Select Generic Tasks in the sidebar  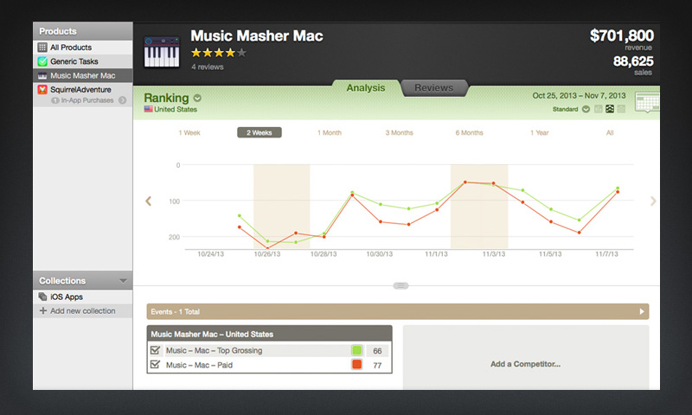tap(82, 61)
